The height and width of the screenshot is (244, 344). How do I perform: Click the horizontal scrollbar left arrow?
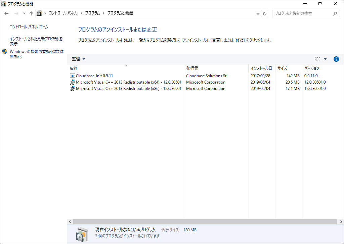(70, 222)
